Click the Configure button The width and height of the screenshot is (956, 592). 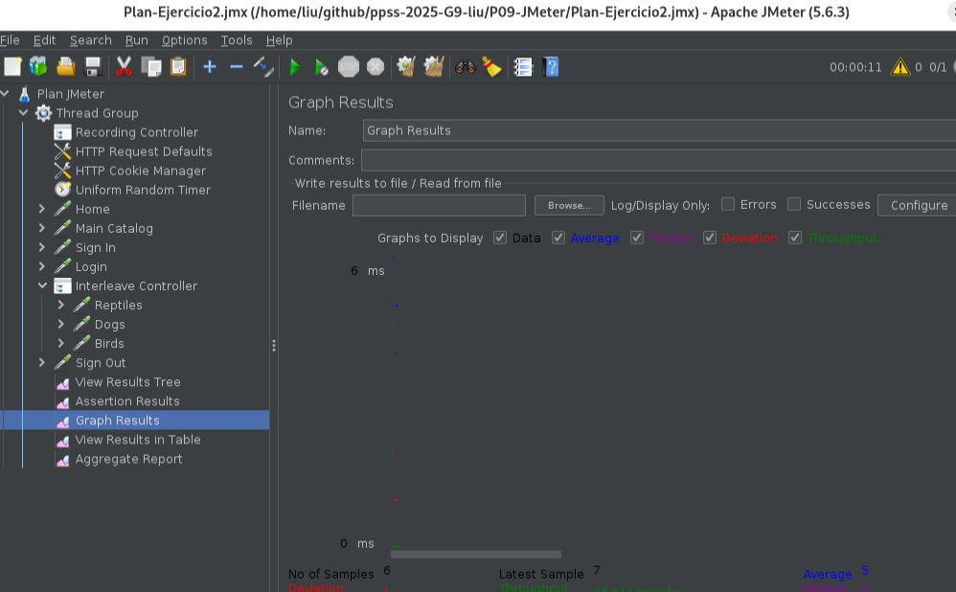919,205
